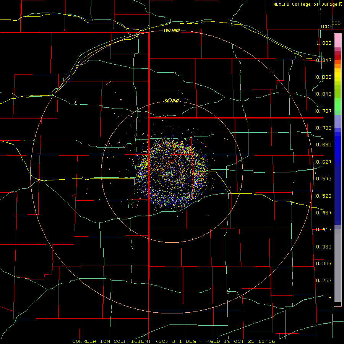Select the 0.627 scale value
Image resolution: width=344 pixels, height=344 pixels.
point(324,162)
